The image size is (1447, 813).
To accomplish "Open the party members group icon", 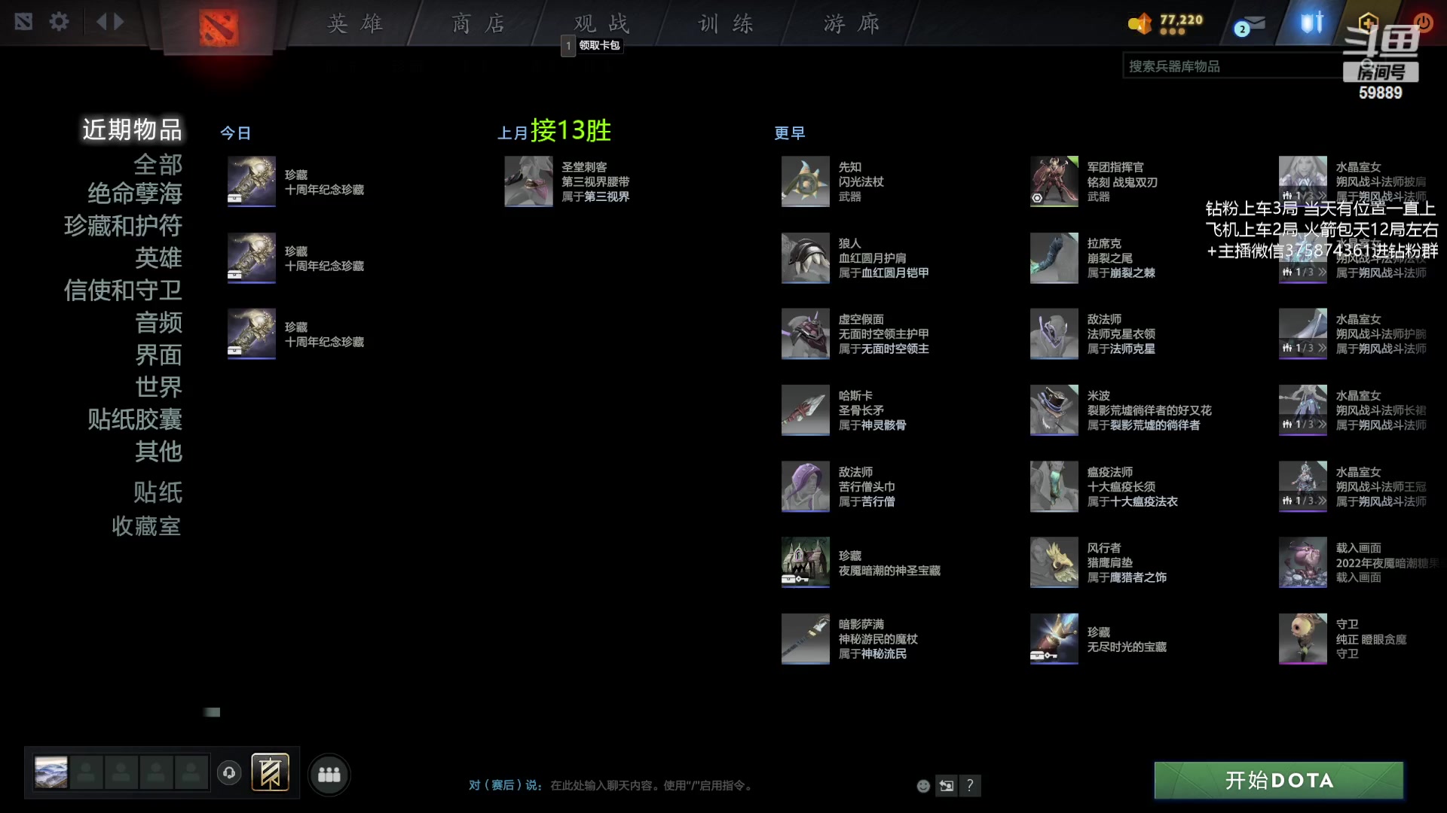I will pos(329,775).
